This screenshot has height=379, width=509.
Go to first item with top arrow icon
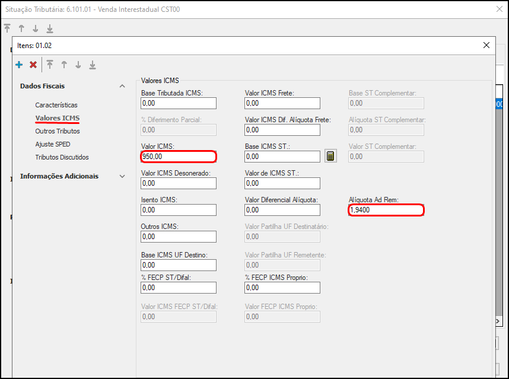pyautogui.click(x=50, y=65)
